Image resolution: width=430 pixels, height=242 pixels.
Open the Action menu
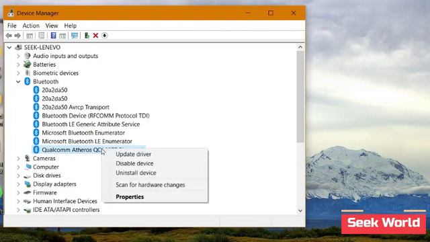click(x=31, y=26)
